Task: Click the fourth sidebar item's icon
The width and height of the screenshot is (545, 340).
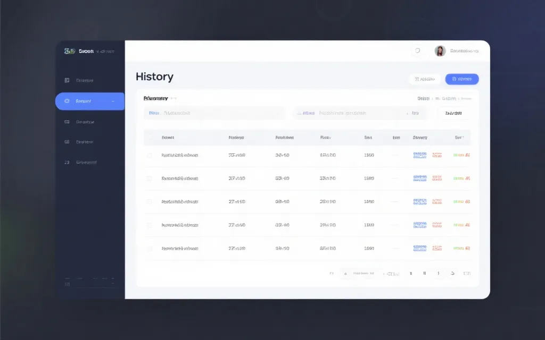Action: tap(67, 142)
